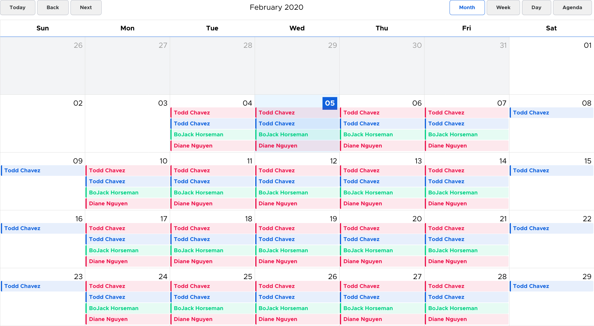Click highlighted date number 05
The image size is (594, 326).
[330, 103]
